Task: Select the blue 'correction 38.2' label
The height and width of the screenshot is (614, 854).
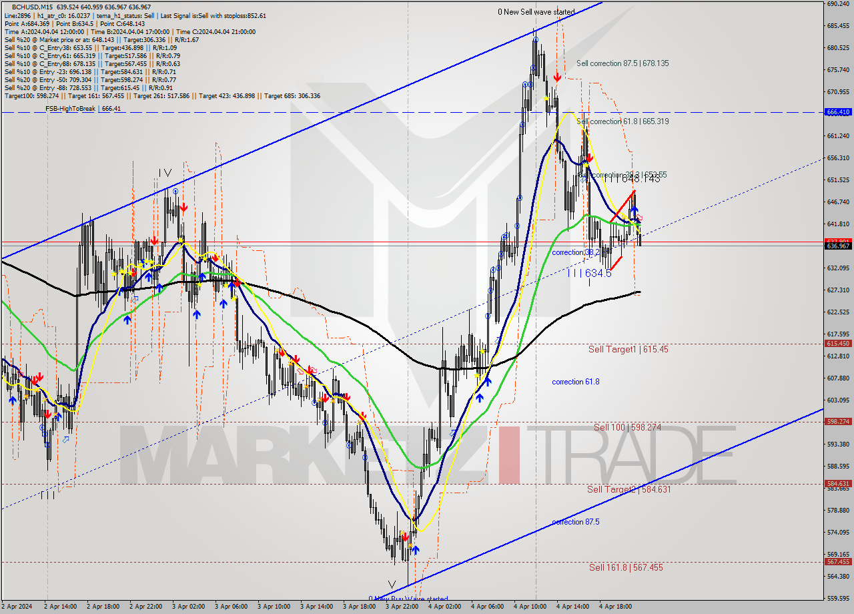Action: pos(575,252)
